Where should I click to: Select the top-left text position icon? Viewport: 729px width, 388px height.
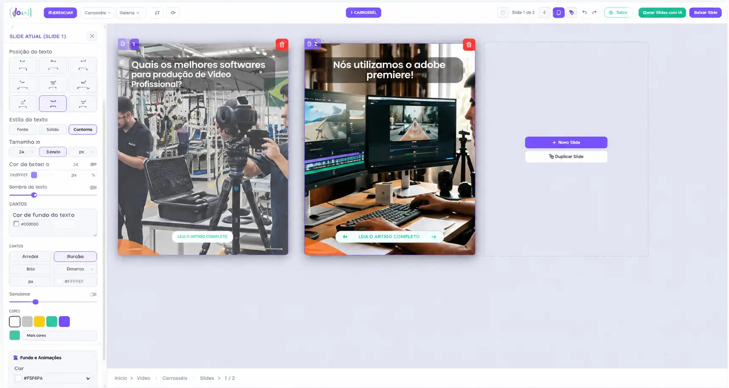pyautogui.click(x=23, y=65)
